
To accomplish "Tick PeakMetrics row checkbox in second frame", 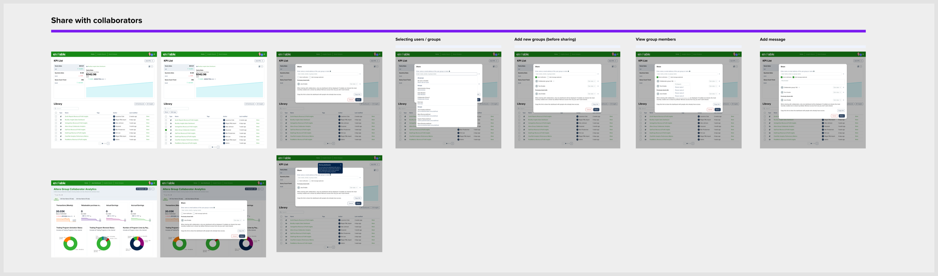I will point(166,143).
